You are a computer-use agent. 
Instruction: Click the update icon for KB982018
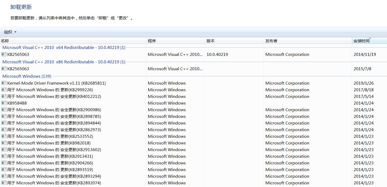[4, 143]
